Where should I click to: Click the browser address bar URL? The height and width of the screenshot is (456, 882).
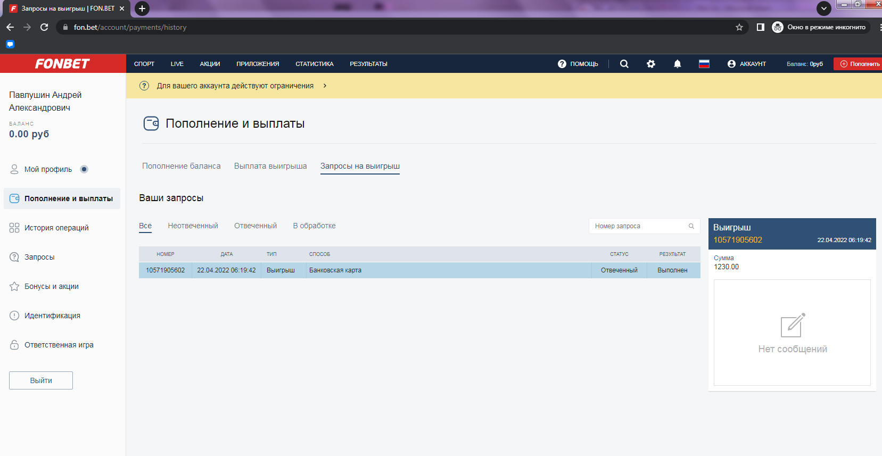tap(130, 27)
